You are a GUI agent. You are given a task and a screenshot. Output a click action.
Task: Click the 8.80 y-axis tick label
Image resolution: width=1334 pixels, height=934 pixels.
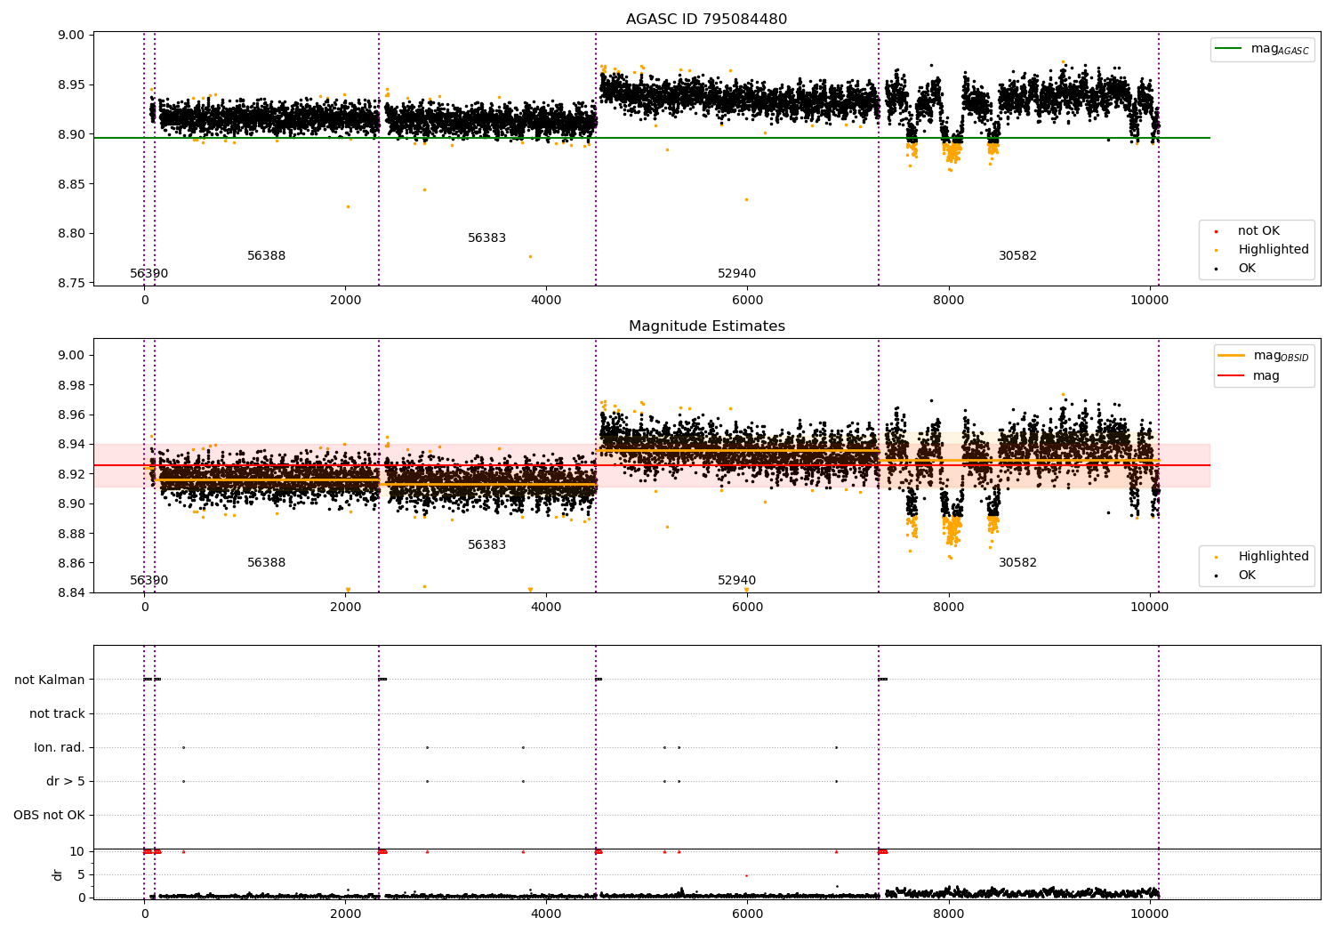click(70, 234)
